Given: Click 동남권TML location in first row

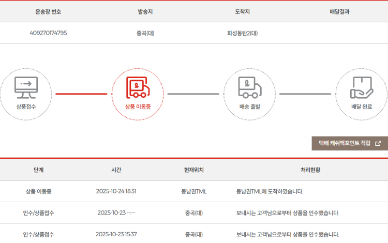Looking at the screenshot, I should 193,191.
